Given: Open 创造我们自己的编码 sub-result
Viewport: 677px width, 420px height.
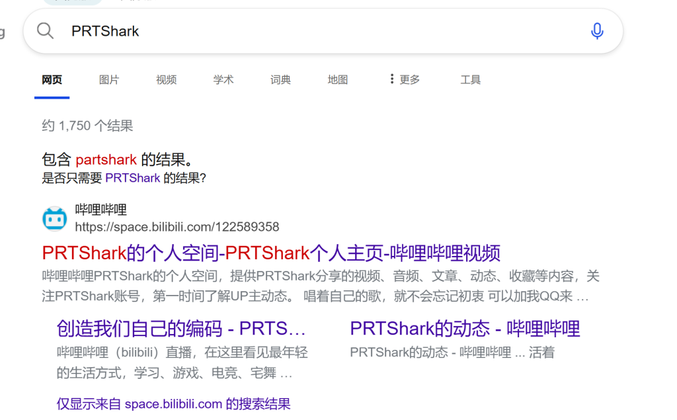Looking at the screenshot, I should (x=181, y=329).
